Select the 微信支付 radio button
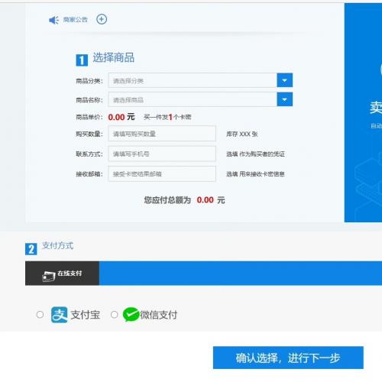Viewport: 382px width, 382px height. click(x=115, y=315)
